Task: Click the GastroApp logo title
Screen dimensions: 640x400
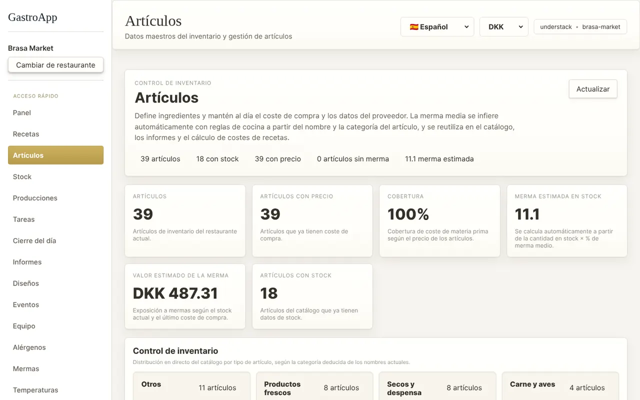Action: pos(32,17)
